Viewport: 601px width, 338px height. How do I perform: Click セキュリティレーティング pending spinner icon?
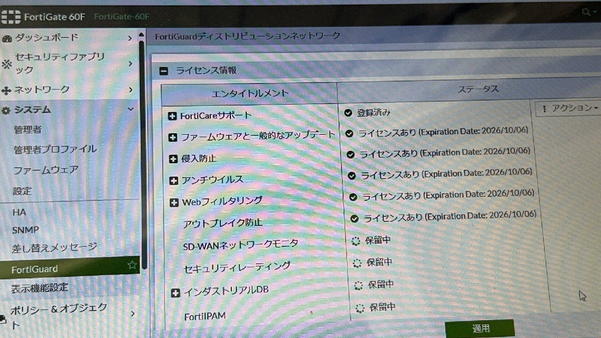pyautogui.click(x=357, y=263)
